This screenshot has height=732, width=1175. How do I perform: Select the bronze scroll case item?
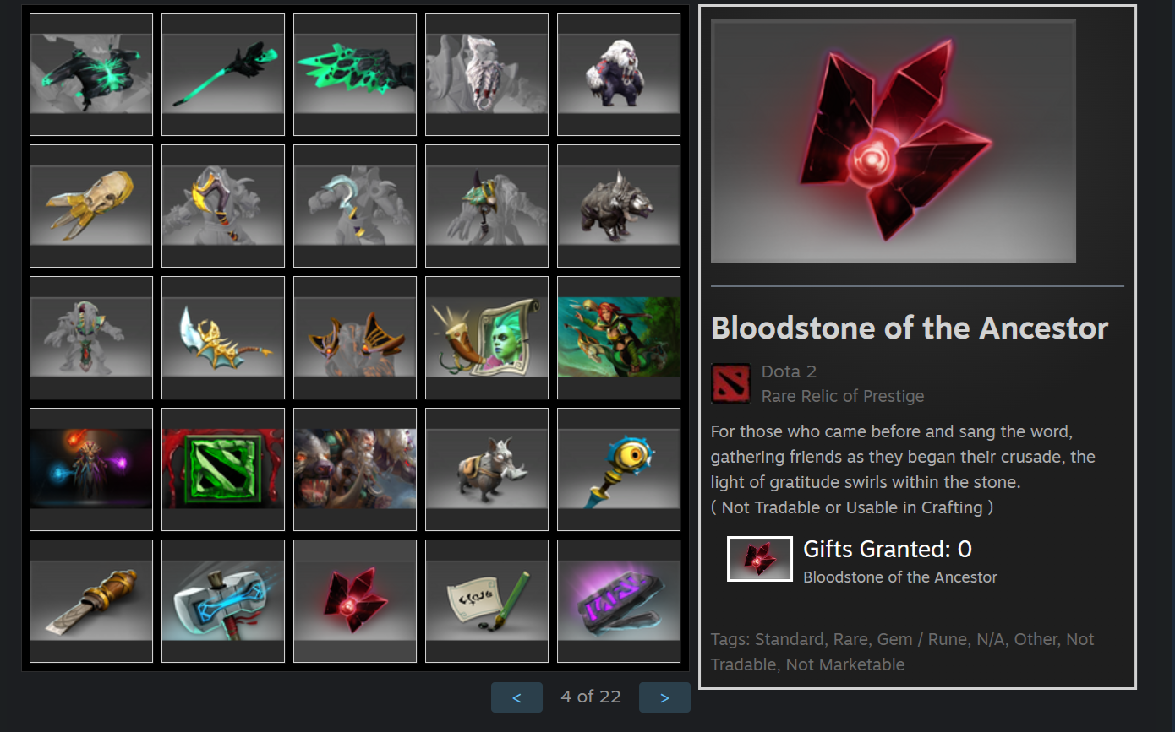click(x=91, y=601)
